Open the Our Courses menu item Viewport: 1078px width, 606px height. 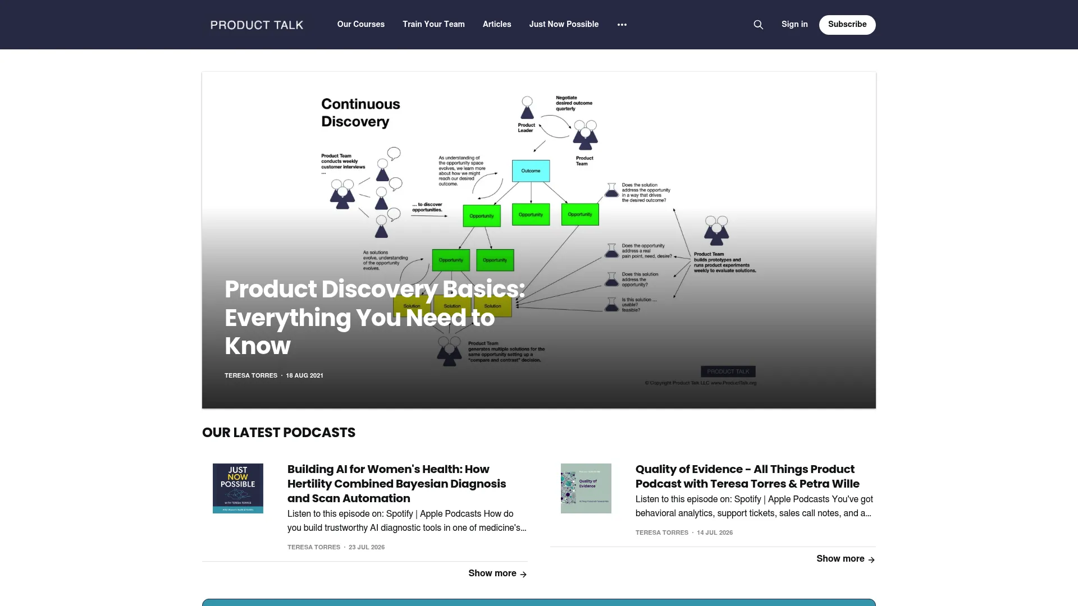click(360, 24)
